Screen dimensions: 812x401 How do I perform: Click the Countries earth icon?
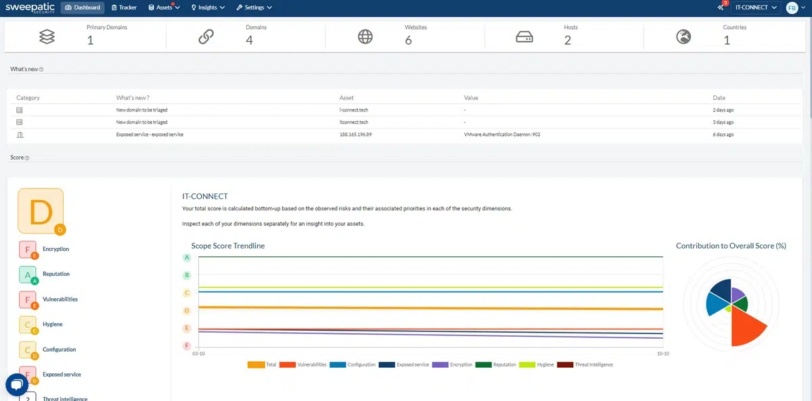(x=683, y=37)
